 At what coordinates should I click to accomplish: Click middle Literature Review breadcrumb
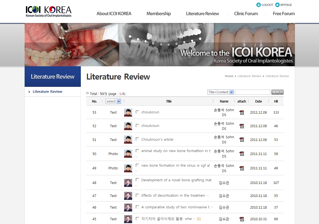pos(249,76)
